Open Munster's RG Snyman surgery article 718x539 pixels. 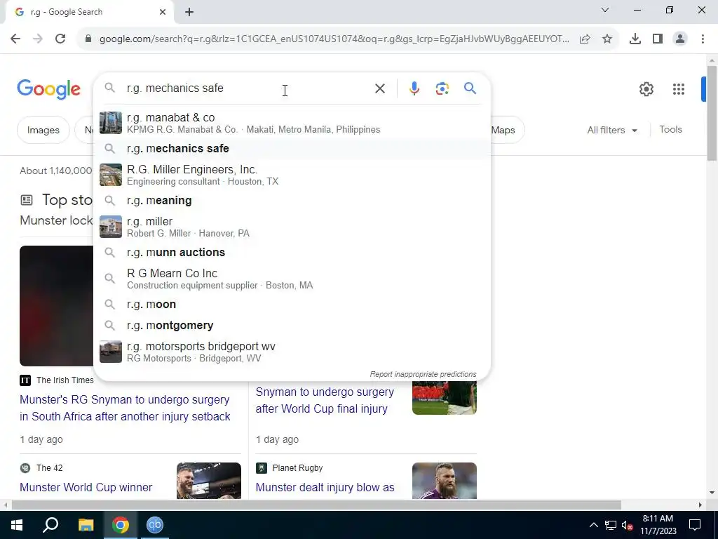(x=125, y=408)
